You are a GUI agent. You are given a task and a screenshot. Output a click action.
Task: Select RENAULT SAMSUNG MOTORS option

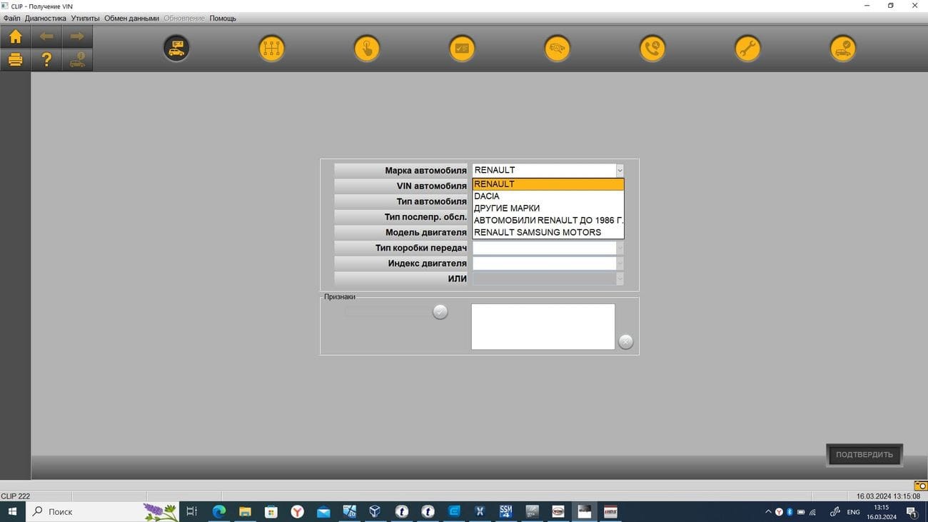tap(548, 232)
